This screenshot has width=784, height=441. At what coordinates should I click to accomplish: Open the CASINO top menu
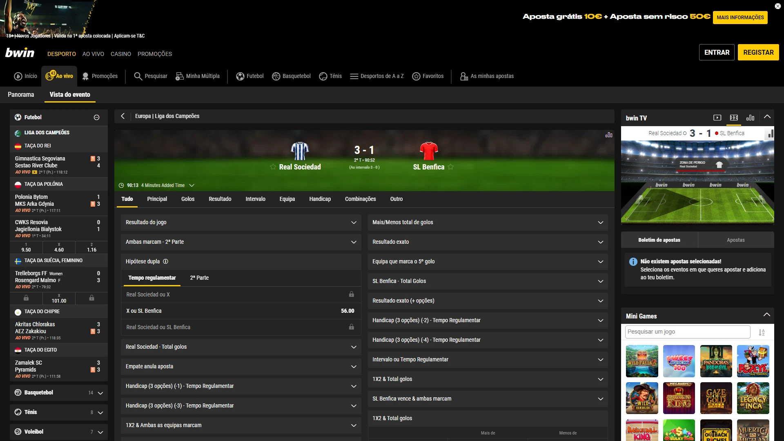coord(121,54)
